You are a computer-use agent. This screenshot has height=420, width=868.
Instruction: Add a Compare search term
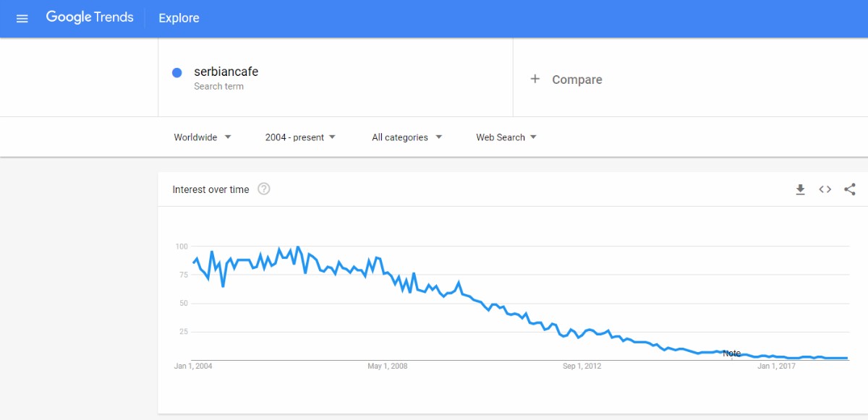point(576,80)
